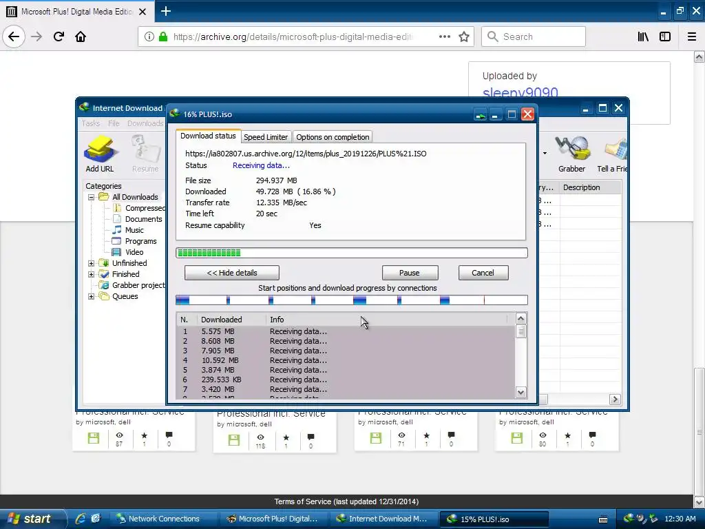Viewport: 705px width, 529px height.
Task: Click the Description column header in IDM
Action: tap(590, 187)
